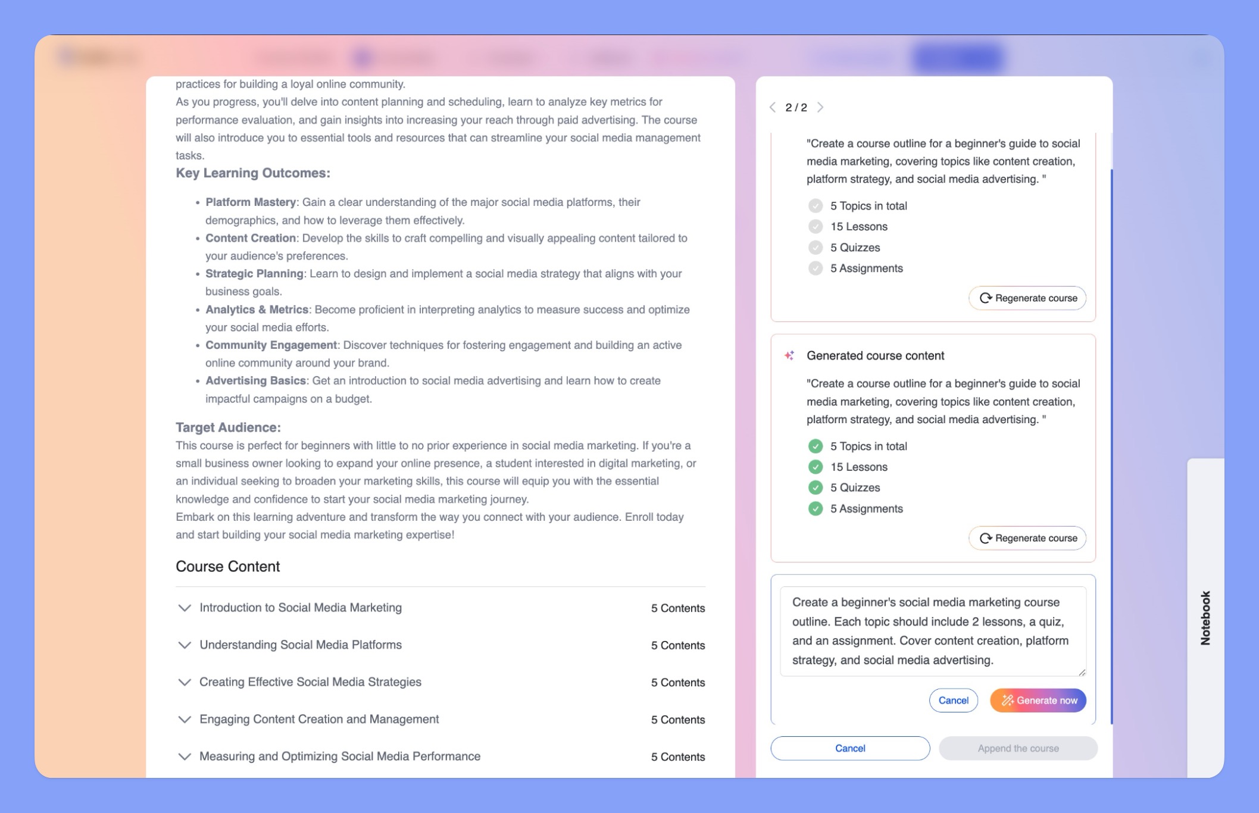Toggle the 15 Lessons checkbox in first card
The height and width of the screenshot is (813, 1259).
(815, 226)
